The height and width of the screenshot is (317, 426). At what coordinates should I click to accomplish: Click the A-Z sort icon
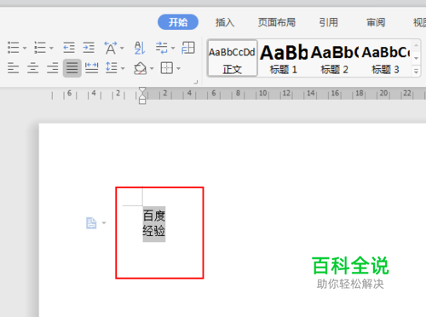(140, 48)
